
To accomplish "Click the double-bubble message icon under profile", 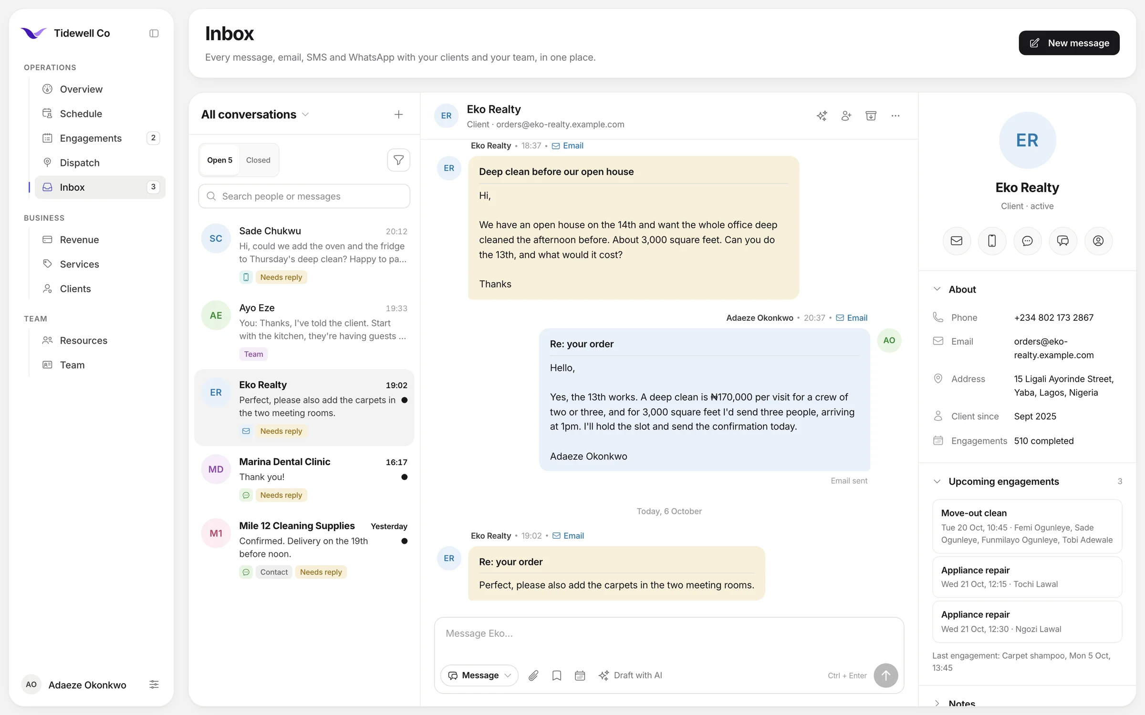I will pos(1063,241).
